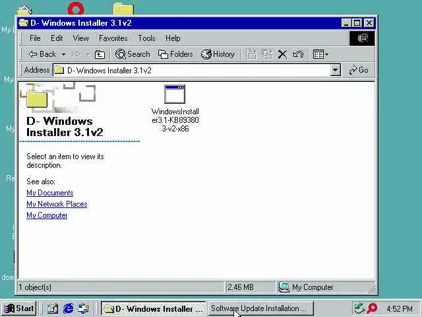This screenshot has height=317, width=422.
Task: Open the Favorites menu
Action: 113,38
